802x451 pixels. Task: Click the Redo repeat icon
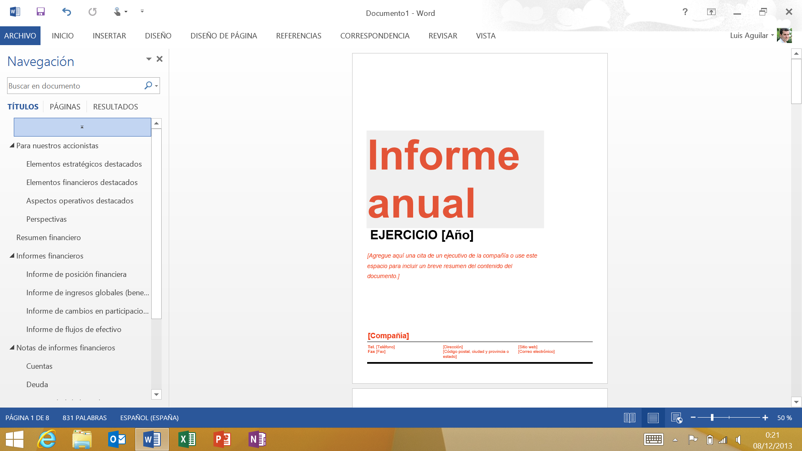92,12
